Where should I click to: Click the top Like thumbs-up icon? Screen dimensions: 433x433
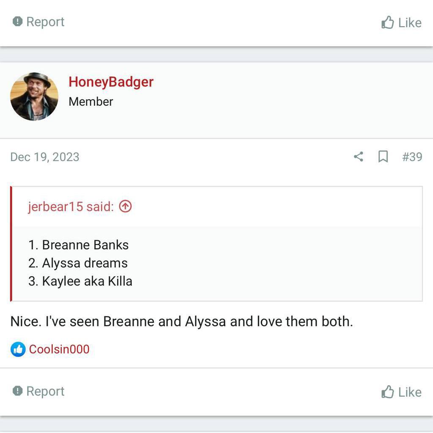click(388, 23)
